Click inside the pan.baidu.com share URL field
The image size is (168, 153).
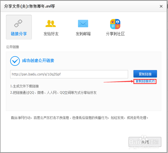click(x=69, y=74)
